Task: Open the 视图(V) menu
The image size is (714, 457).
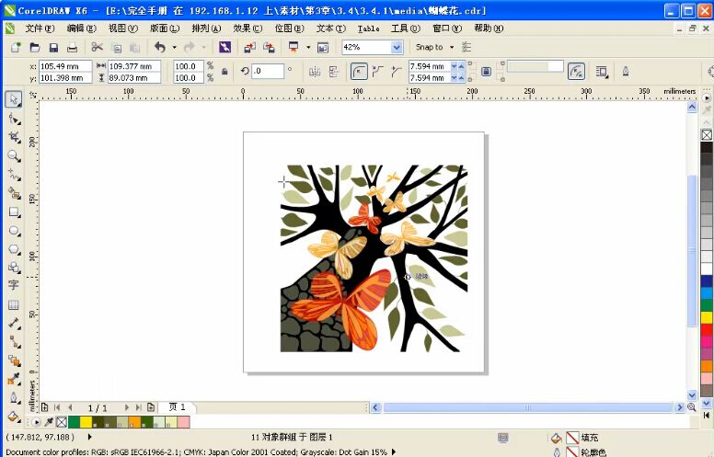Action: point(123,29)
